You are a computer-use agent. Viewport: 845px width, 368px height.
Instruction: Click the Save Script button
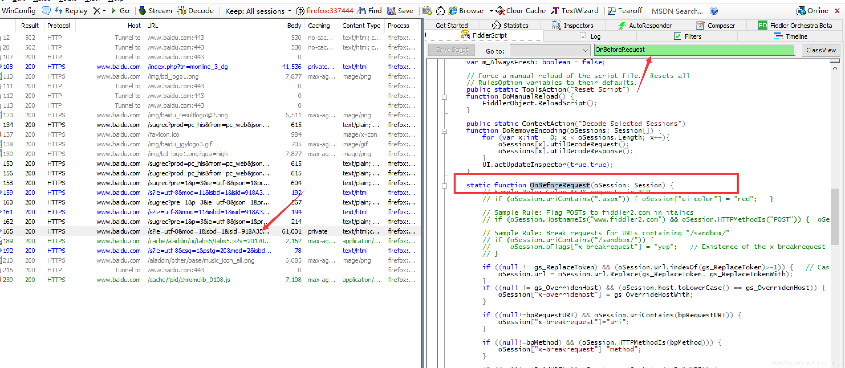[452, 50]
